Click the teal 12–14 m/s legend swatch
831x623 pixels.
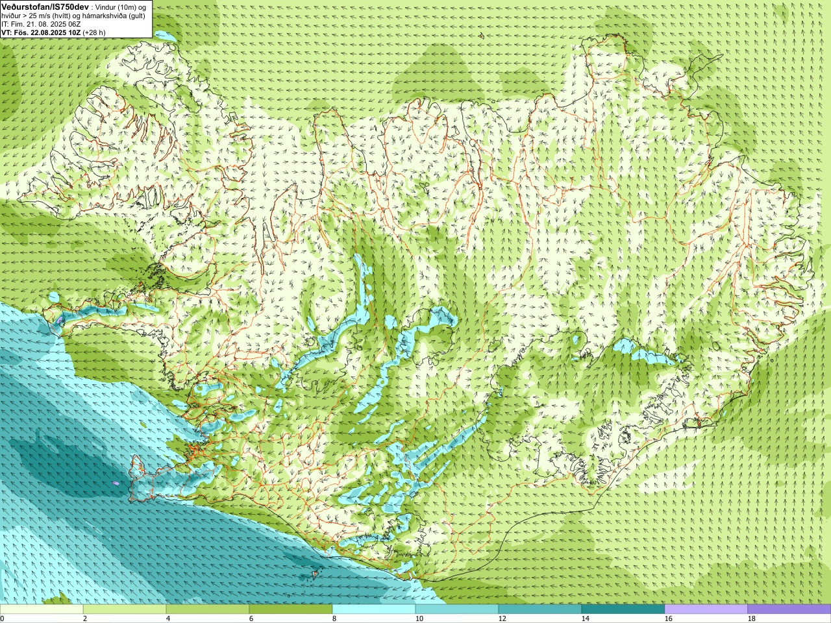click(x=540, y=609)
